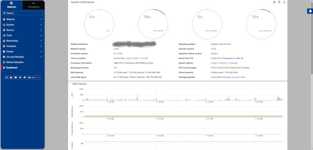This screenshot has height=150, width=313.
Task: Click the System laptop icon
Action: [x=4, y=25]
